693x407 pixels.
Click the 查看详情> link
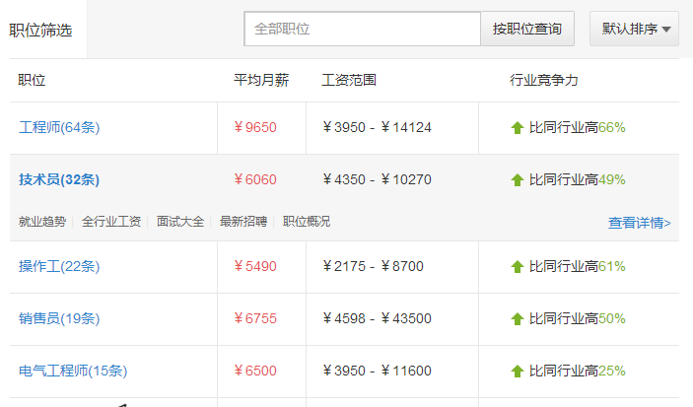point(639,223)
